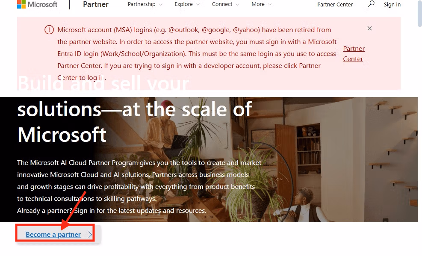The image size is (422, 256).
Task: Click Sign in at top right
Action: [x=392, y=5]
